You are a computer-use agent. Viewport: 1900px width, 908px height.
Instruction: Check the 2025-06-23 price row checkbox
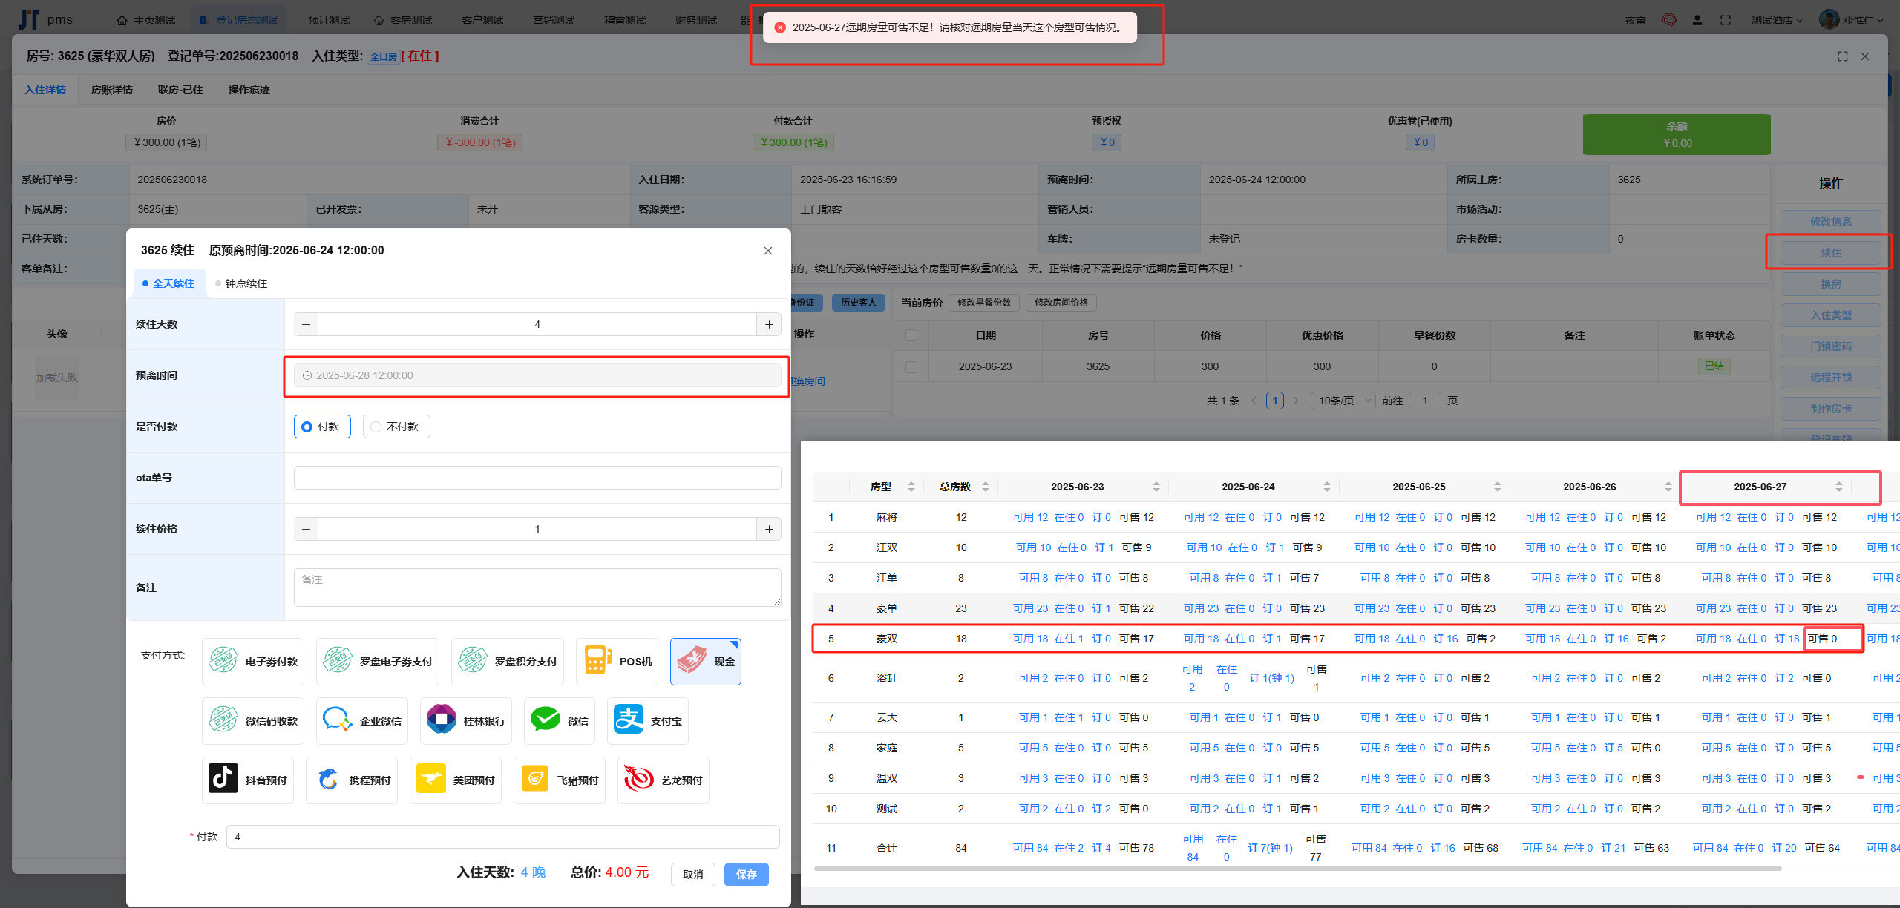911,366
